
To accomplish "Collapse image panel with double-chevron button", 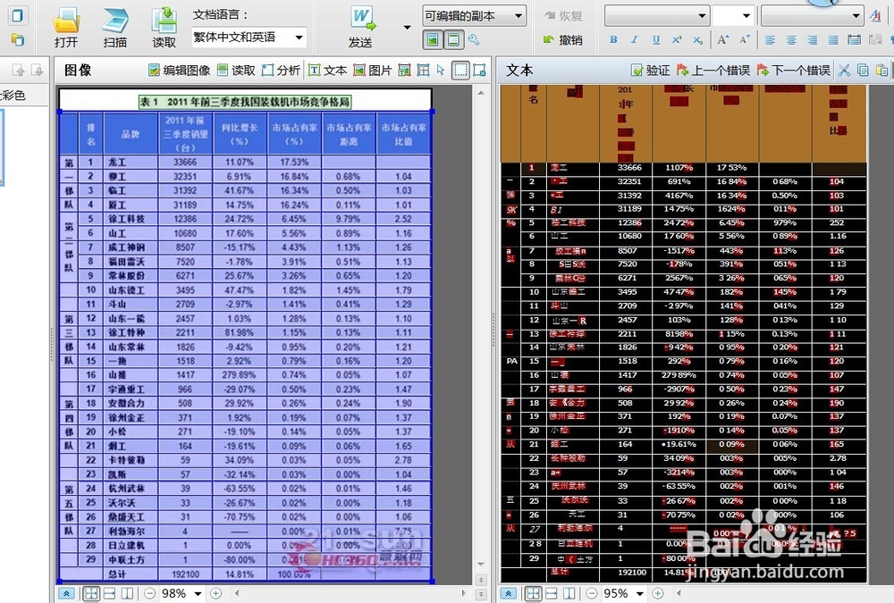I will point(66,593).
